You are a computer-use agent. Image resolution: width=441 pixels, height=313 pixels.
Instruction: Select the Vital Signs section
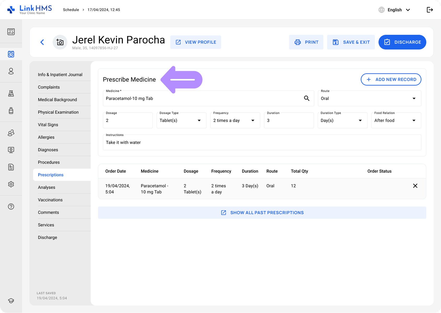pyautogui.click(x=48, y=125)
